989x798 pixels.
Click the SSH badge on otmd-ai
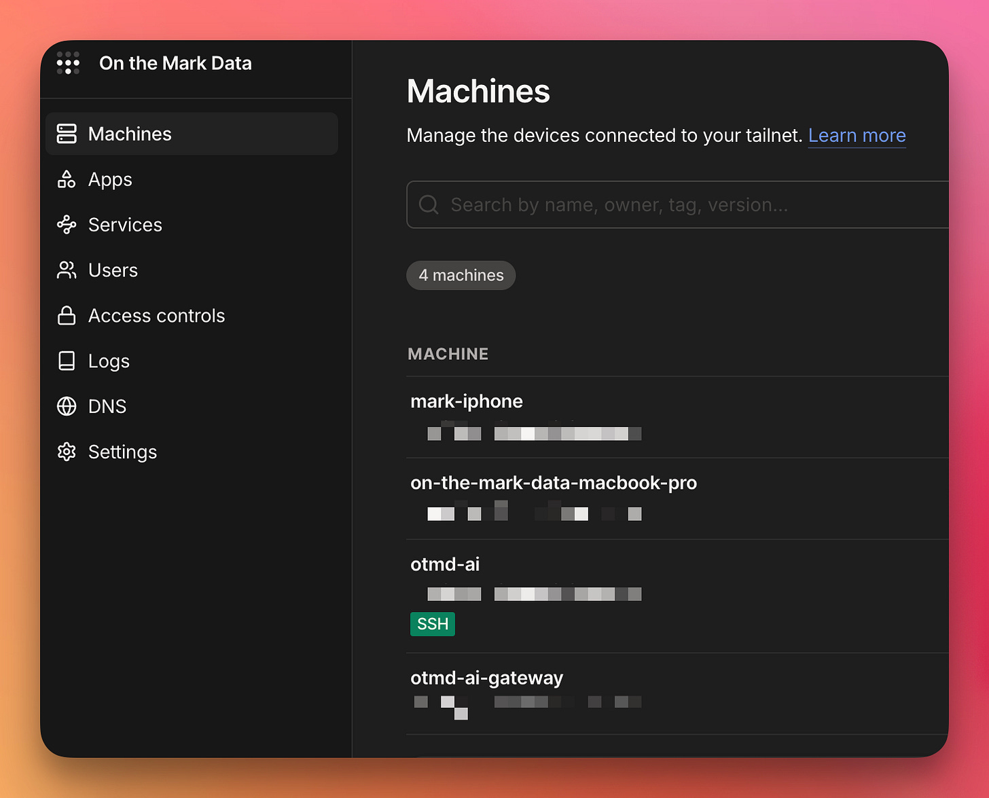pyautogui.click(x=433, y=623)
